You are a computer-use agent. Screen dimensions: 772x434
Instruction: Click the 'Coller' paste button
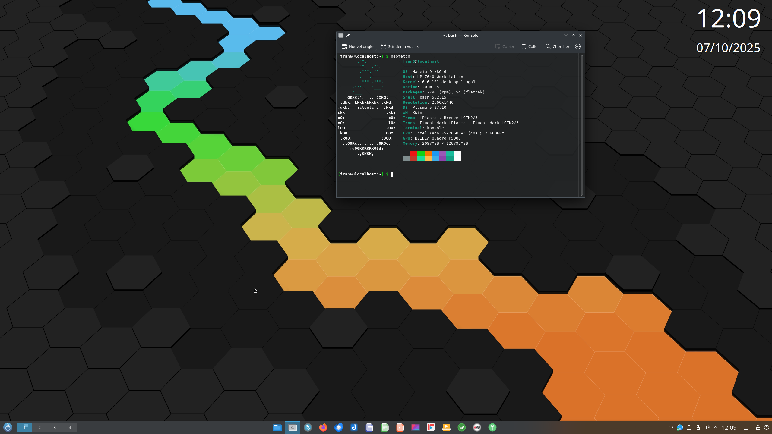coord(530,46)
